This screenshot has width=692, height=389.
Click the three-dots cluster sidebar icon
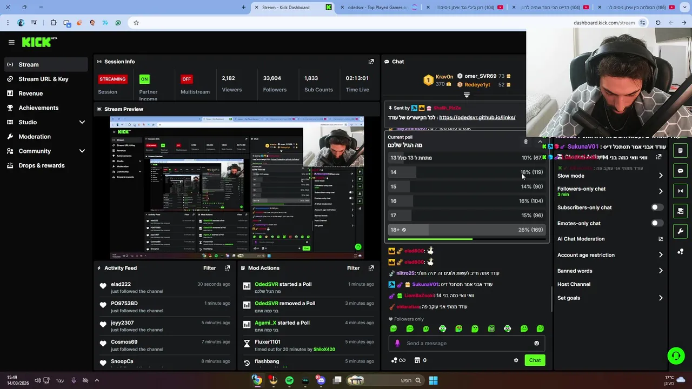(x=680, y=252)
